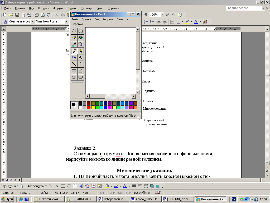The height and width of the screenshot is (203, 270).
Task: Open the Word Формат menu
Action: [58, 8]
